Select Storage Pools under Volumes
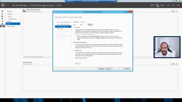The height and width of the screenshot is (102, 182). pyautogui.click(x=12, y=19)
